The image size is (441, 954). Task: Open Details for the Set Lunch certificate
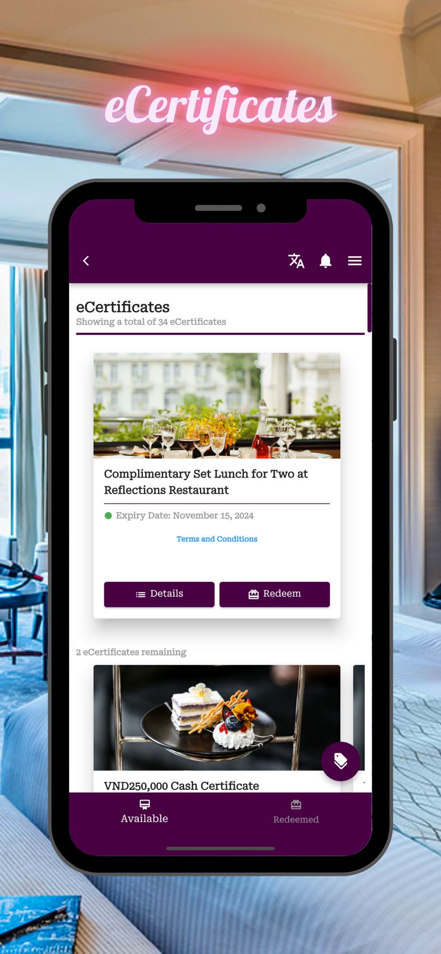(x=159, y=594)
